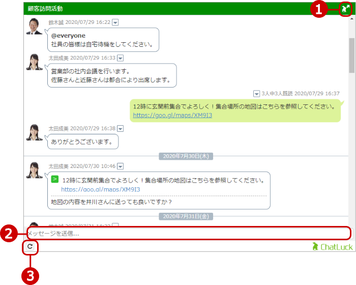Click the scrollbar up arrow
Viewport: 356px width, 285px height.
pos(352,19)
